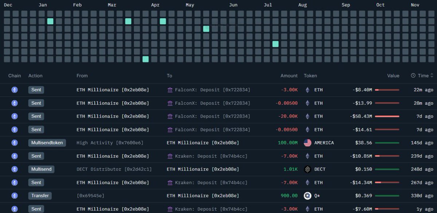The image size is (437, 213).
Task: Click the ETH token icon on the -$58.43M row
Action: [307, 116]
